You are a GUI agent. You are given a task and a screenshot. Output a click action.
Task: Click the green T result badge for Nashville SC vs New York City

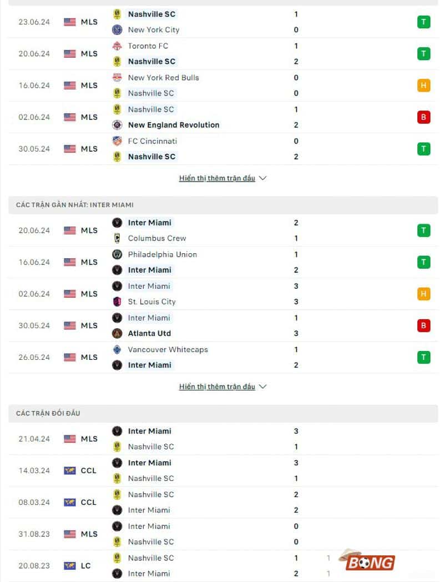click(x=423, y=22)
